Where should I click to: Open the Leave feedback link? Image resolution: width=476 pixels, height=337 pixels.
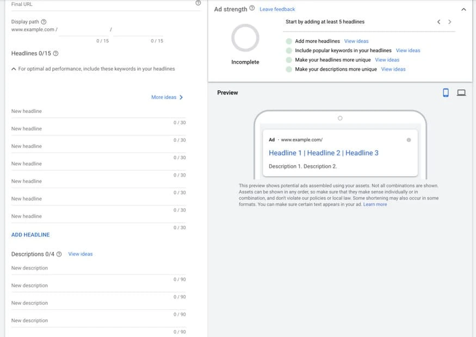(x=277, y=9)
